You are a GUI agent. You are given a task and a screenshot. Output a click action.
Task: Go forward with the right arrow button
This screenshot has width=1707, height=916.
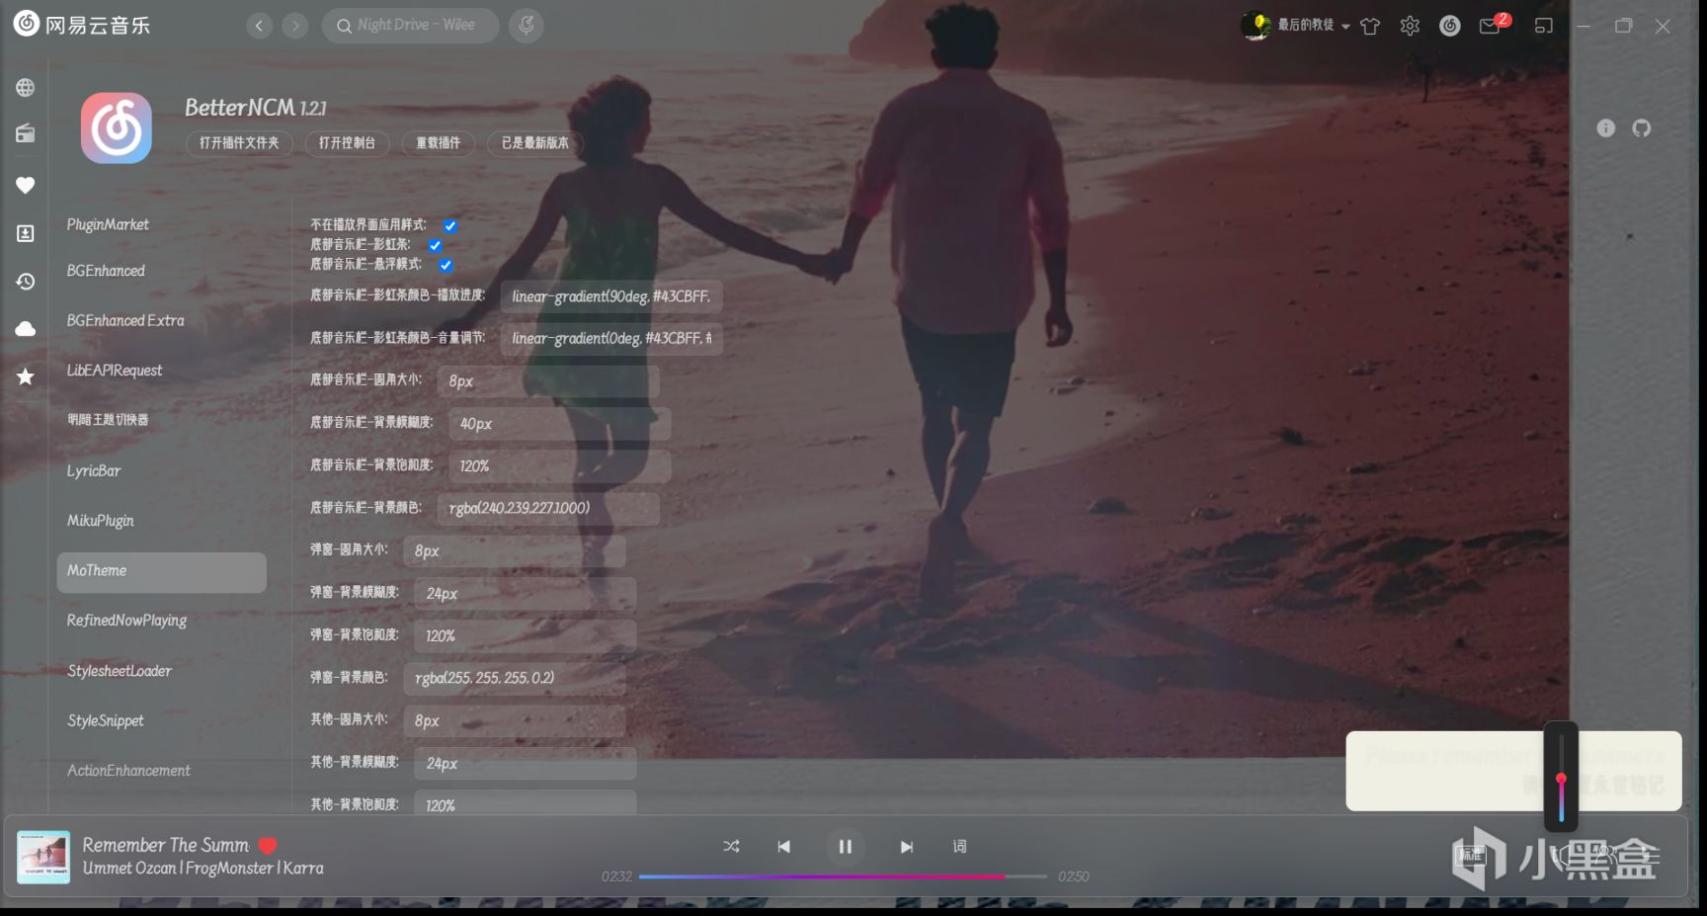pos(294,26)
